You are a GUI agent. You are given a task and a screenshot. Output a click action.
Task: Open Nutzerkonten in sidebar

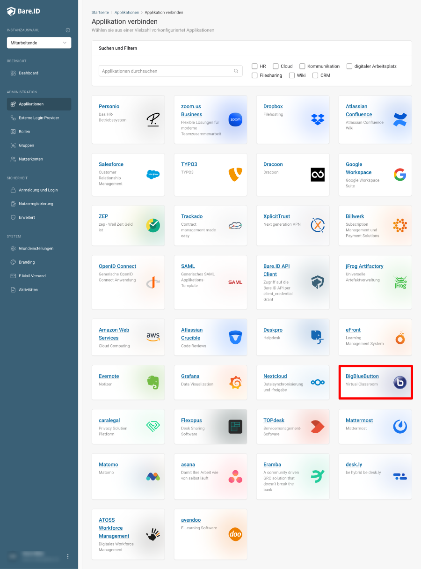click(x=39, y=159)
